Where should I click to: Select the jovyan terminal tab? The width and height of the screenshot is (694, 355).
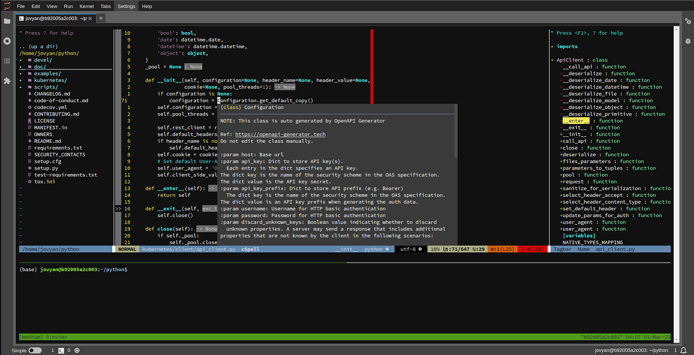pos(52,18)
